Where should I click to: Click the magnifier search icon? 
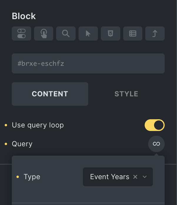tap(66, 33)
